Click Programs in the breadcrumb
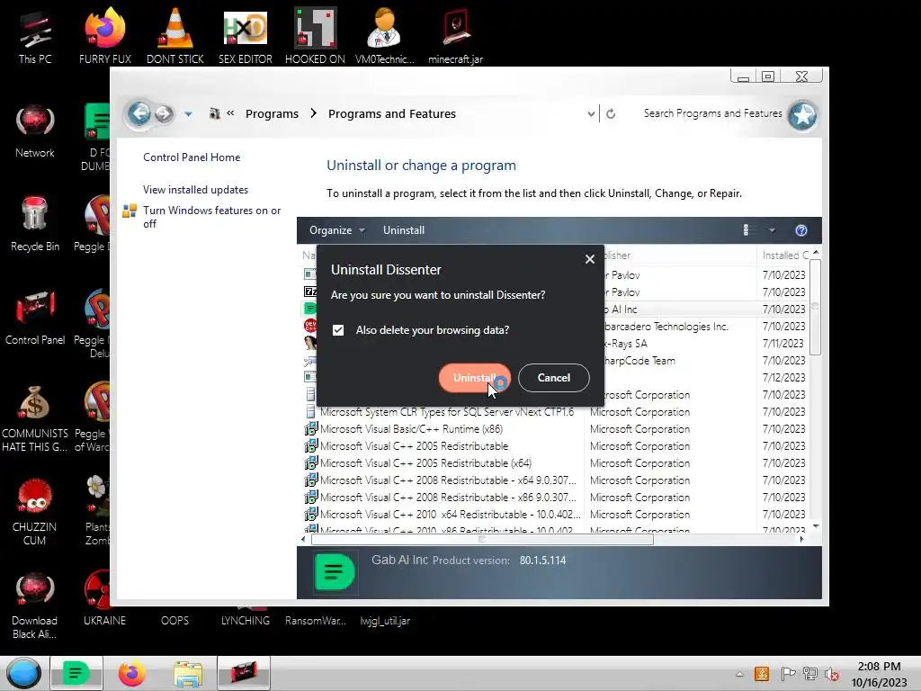921x691 pixels. 272,113
